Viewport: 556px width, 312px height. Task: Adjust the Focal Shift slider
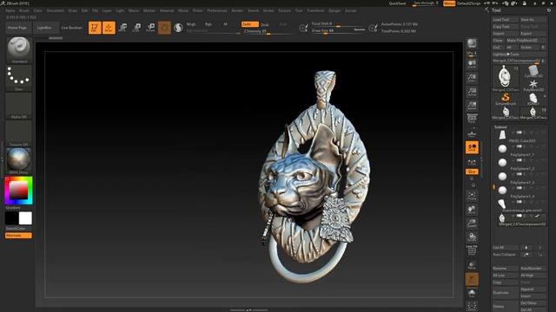pyautogui.click(x=338, y=24)
